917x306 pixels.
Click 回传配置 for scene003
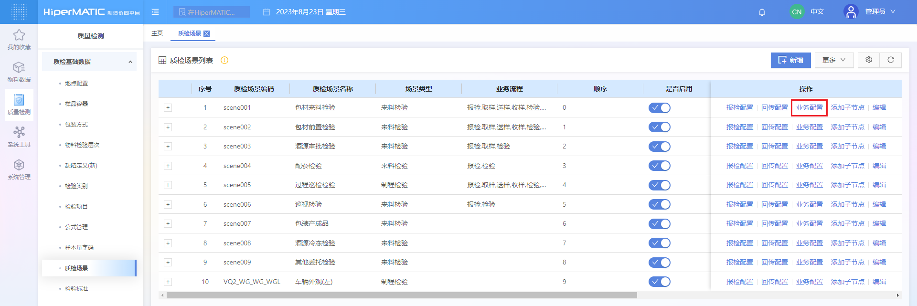[774, 146]
